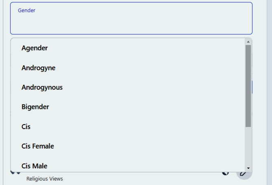Click the scrollbar down arrow in gender list
The height and width of the screenshot is (185, 272).
248,168
